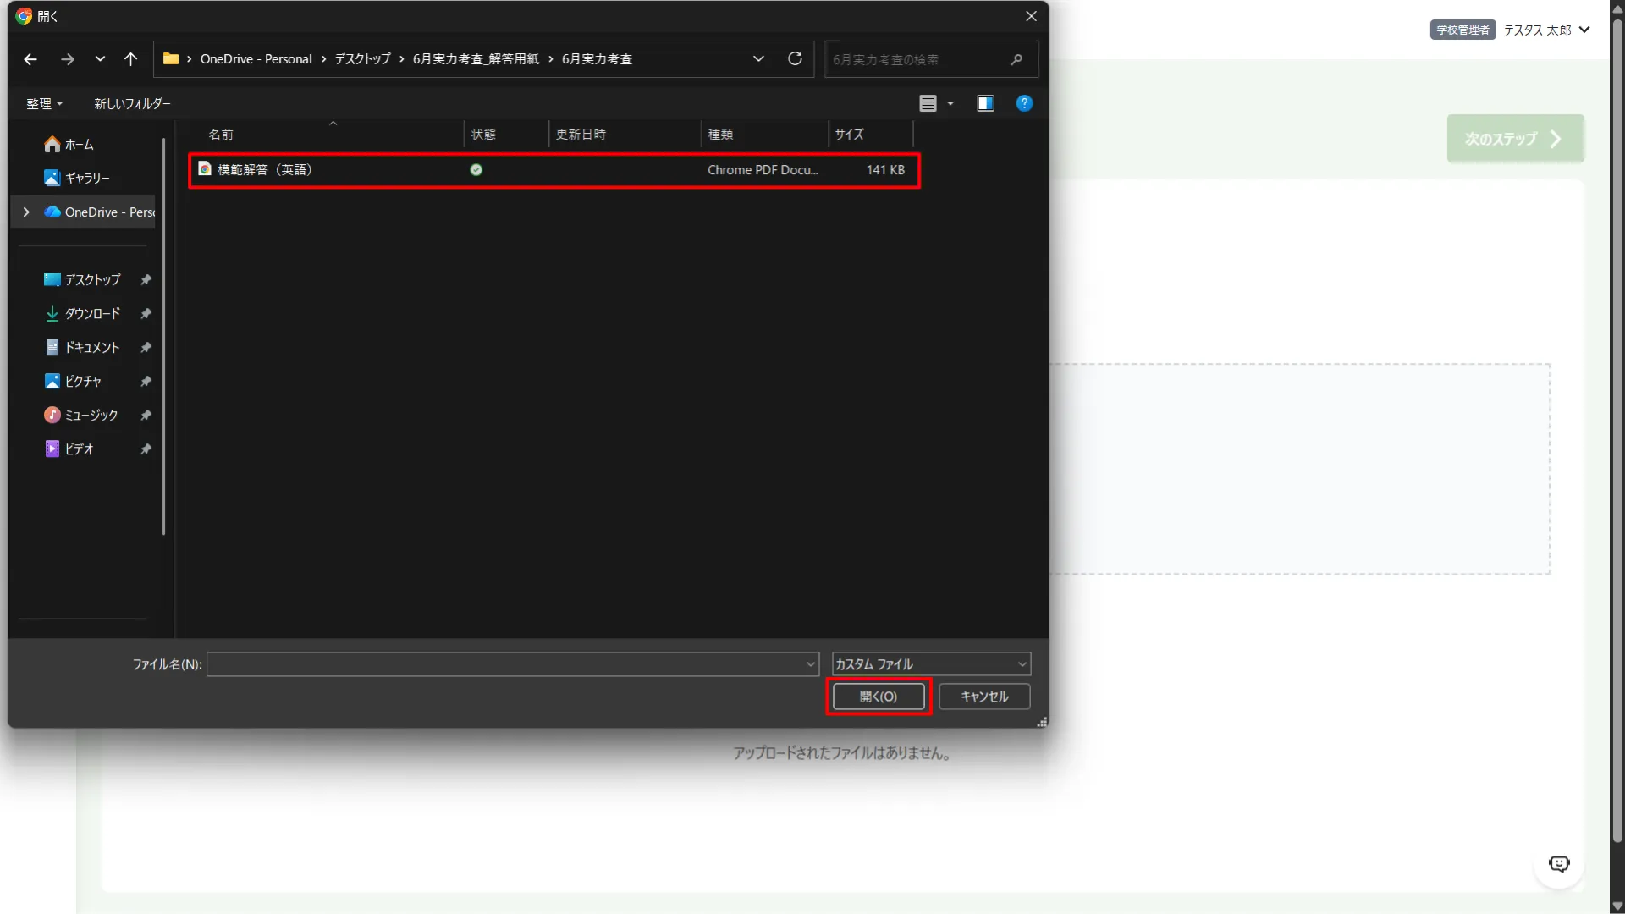
Task: Expand the address bar history dropdown
Action: point(758,59)
